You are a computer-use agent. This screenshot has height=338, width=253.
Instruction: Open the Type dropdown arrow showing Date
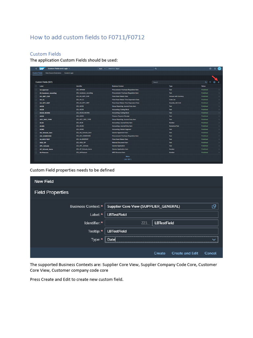(x=214, y=240)
